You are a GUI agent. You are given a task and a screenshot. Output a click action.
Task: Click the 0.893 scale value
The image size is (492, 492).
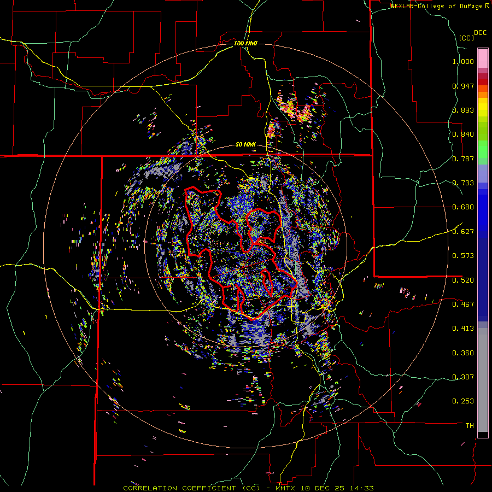463,110
